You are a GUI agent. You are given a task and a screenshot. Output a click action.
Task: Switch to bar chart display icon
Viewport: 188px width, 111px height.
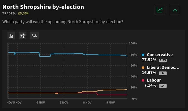pos(11,36)
